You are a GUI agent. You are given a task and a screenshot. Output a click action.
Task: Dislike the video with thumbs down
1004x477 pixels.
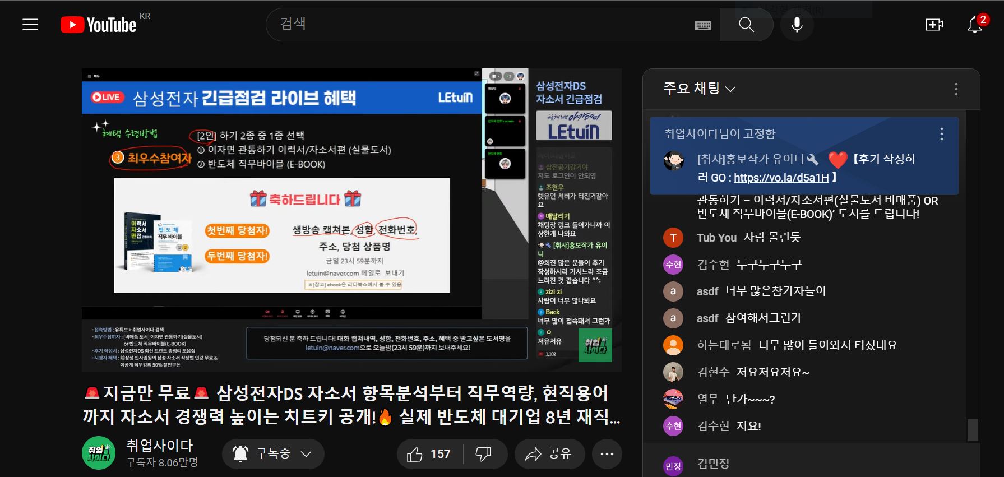coord(484,454)
